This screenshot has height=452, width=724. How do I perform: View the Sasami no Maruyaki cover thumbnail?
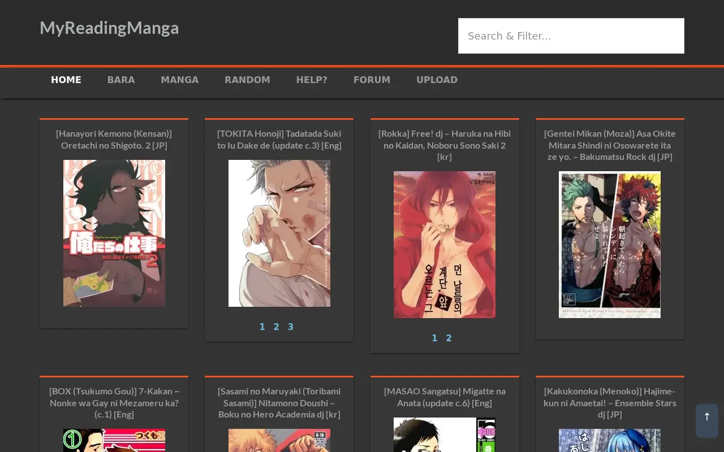point(279,440)
